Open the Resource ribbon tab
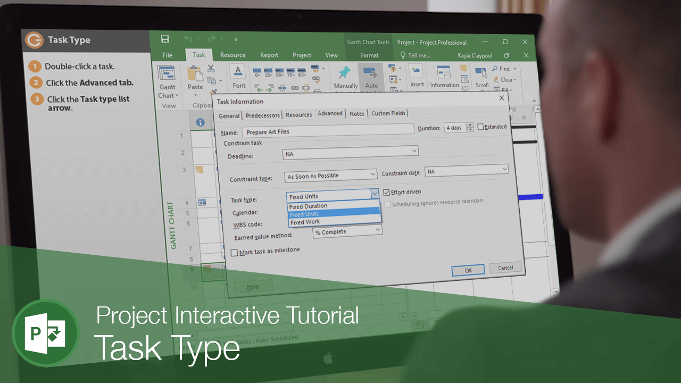This screenshot has height=383, width=681. 232,55
